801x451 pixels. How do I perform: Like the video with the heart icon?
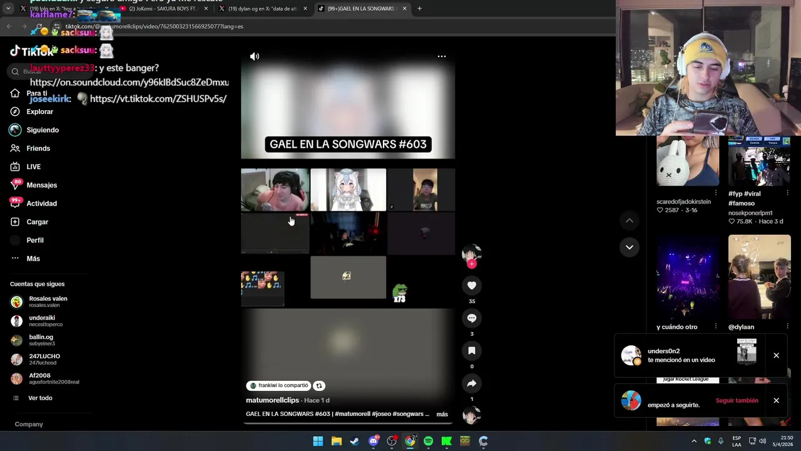[x=472, y=286]
